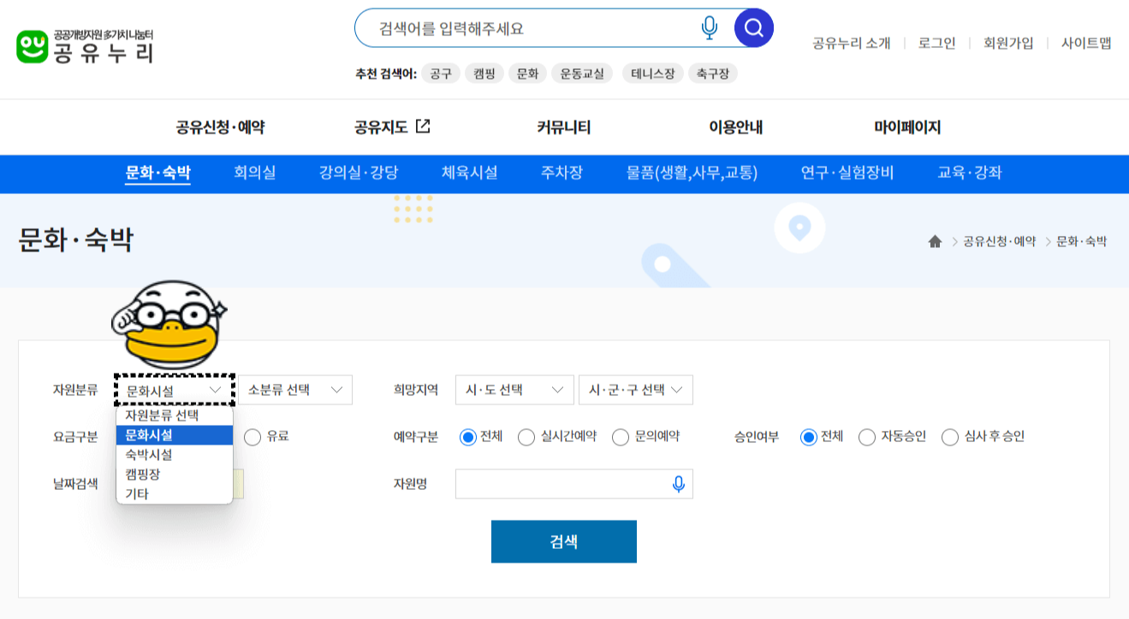
Task: Select the 유료 radio button under 요금구분
Action: coord(253,437)
